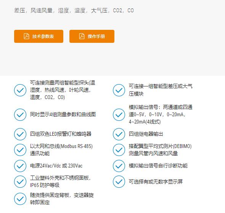Click checkmark icon beside 模拟输出信号：两通道或四通道

[x=119, y=115]
